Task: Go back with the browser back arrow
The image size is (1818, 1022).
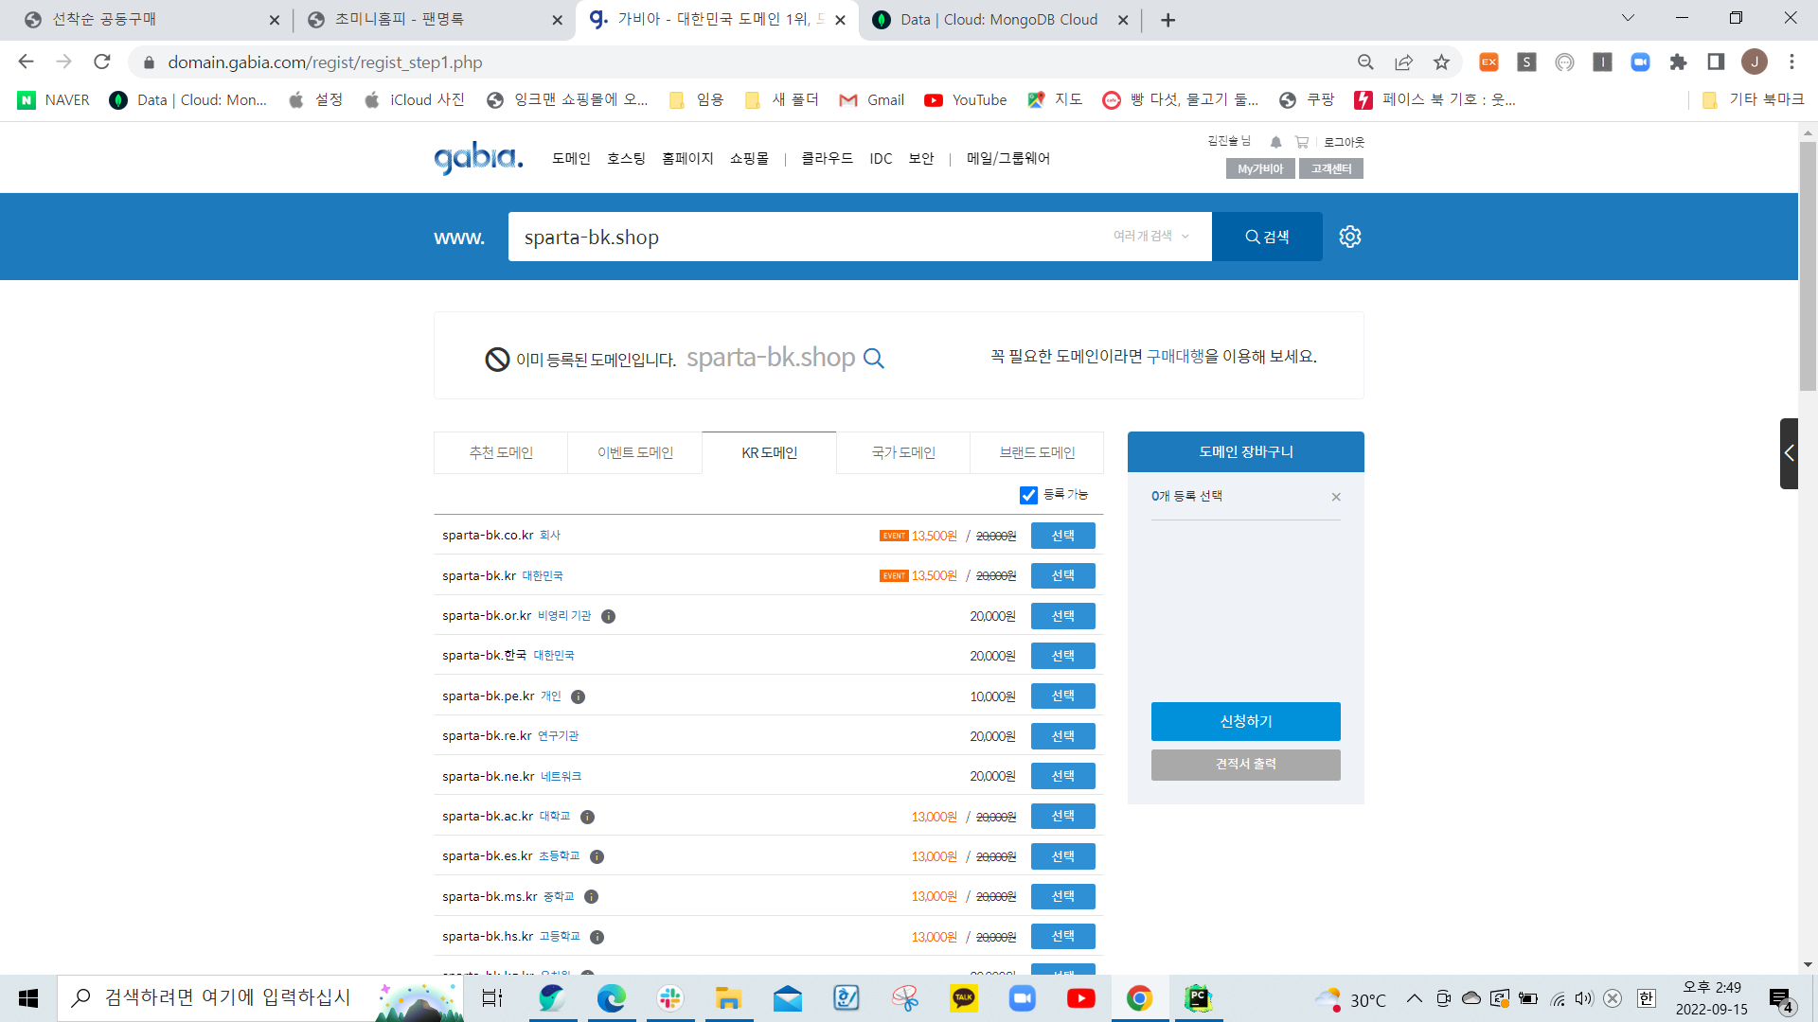Action: pyautogui.click(x=26, y=62)
